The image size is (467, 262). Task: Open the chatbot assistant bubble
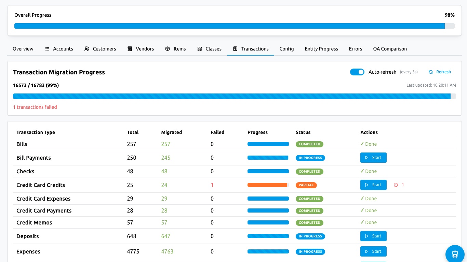point(455,254)
